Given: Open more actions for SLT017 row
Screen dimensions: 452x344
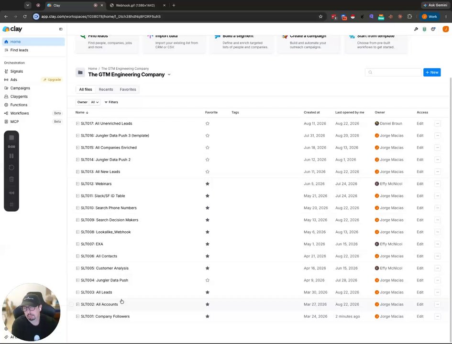Looking at the screenshot, I should coord(437,123).
